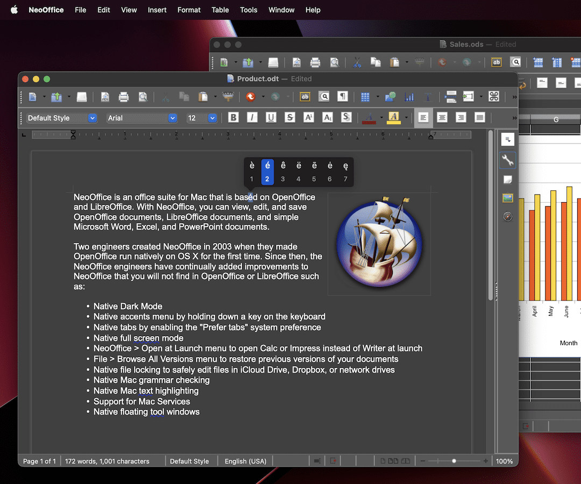Click the zoom in plus button
The height and width of the screenshot is (484, 581).
pyautogui.click(x=486, y=461)
